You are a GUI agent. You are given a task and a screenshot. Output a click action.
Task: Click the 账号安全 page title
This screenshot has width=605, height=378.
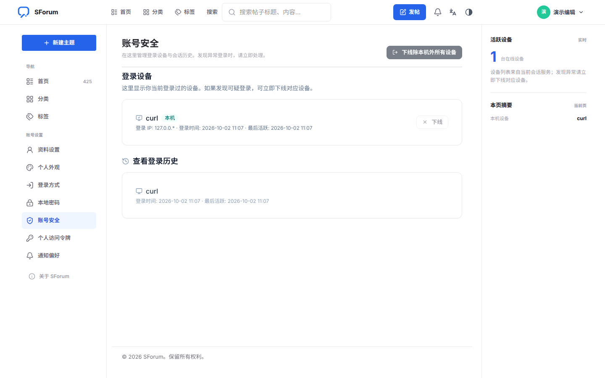pos(140,43)
